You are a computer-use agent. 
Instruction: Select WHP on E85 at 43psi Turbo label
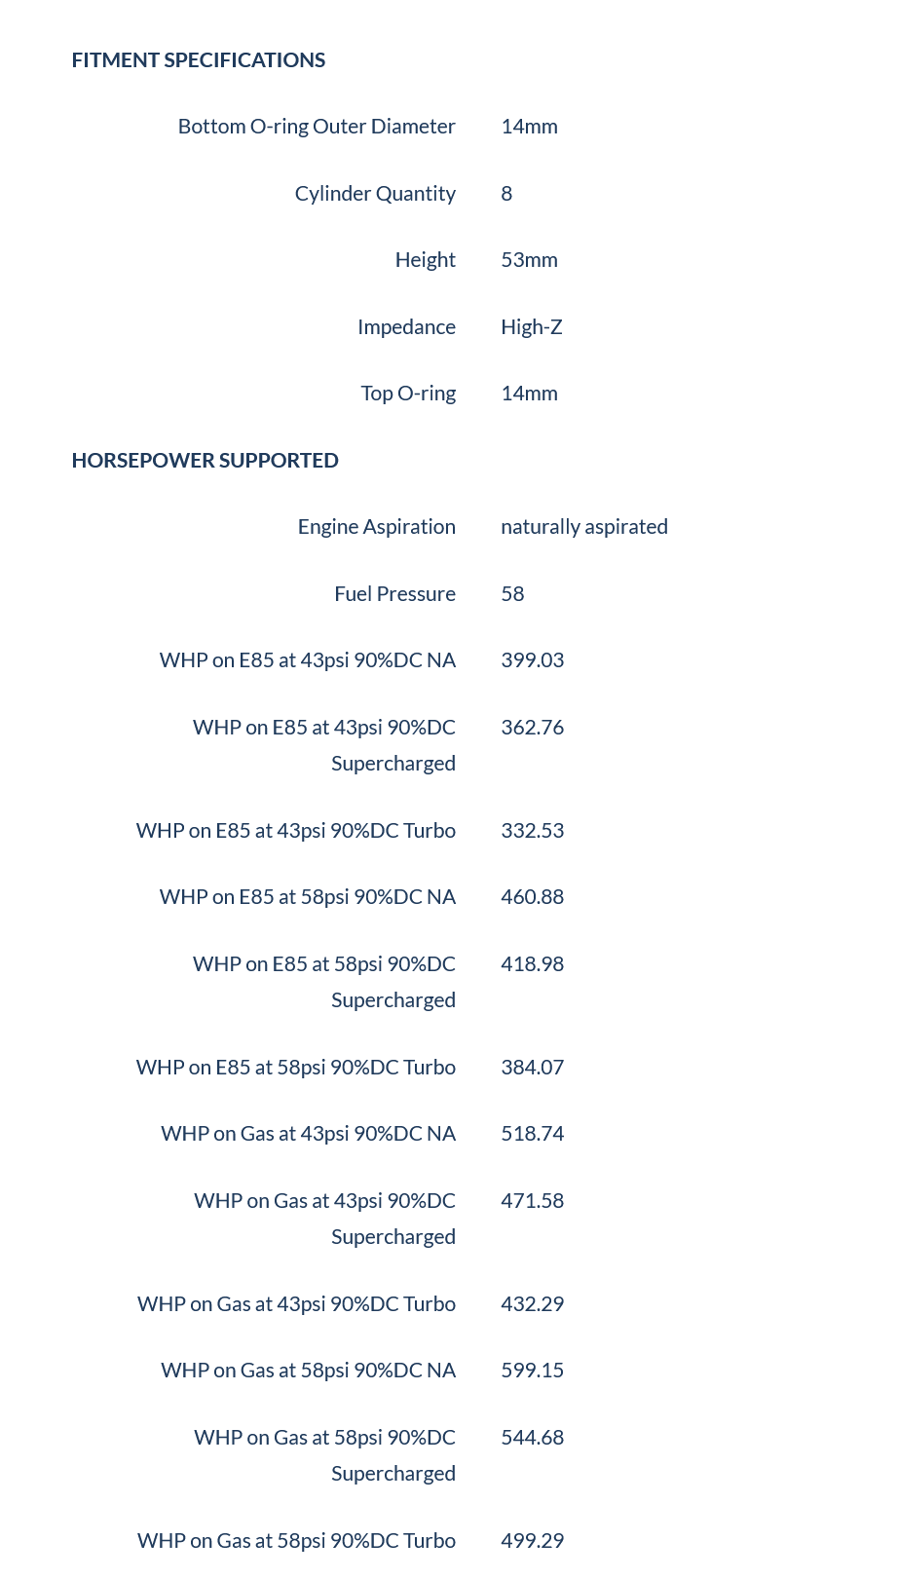click(296, 831)
